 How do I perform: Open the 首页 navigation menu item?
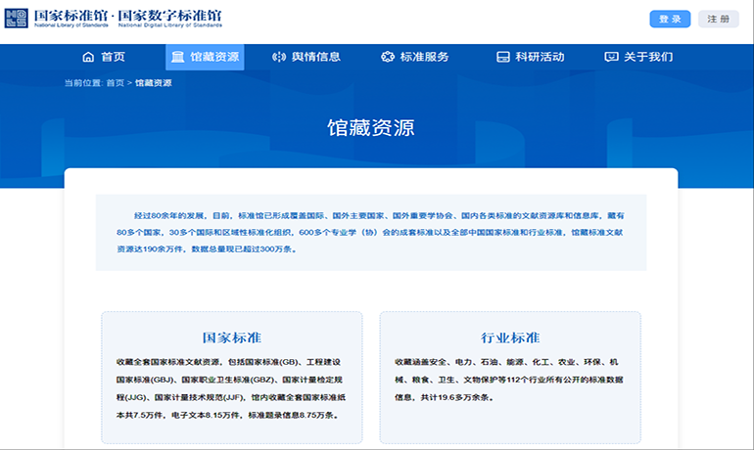pyautogui.click(x=113, y=57)
